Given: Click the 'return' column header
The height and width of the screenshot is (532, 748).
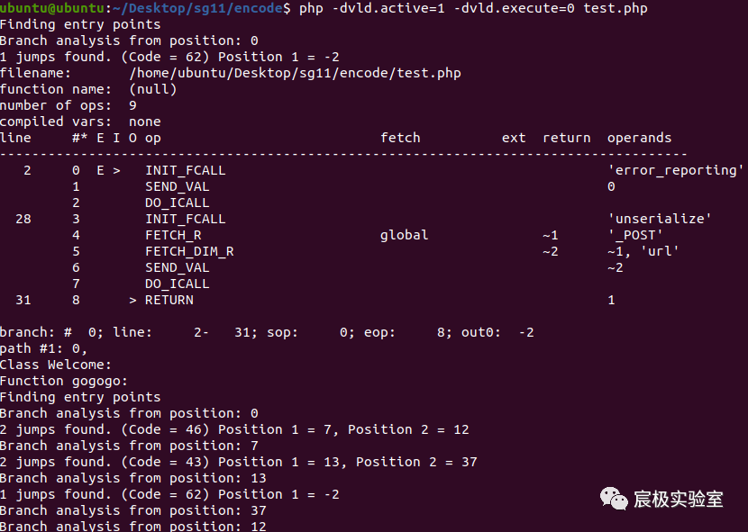Looking at the screenshot, I should click(x=567, y=138).
